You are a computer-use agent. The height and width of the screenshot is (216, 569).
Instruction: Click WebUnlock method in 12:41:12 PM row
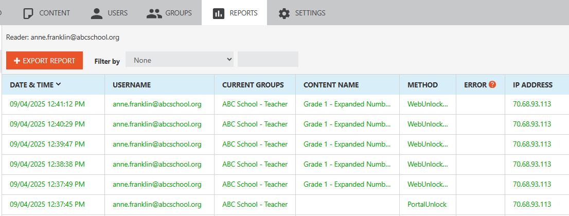(x=428, y=104)
